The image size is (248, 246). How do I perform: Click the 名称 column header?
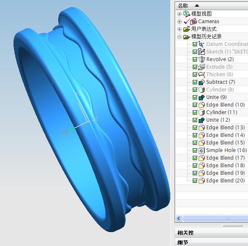click(x=183, y=6)
